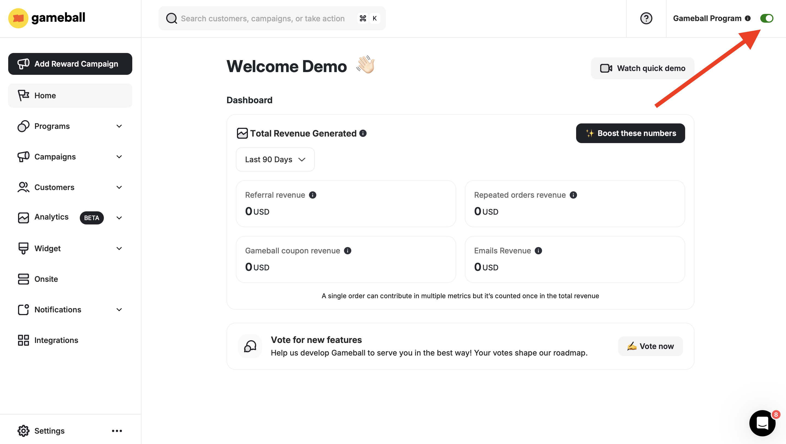Click the Total Revenue Generated info icon
Image resolution: width=786 pixels, height=444 pixels.
pos(363,133)
